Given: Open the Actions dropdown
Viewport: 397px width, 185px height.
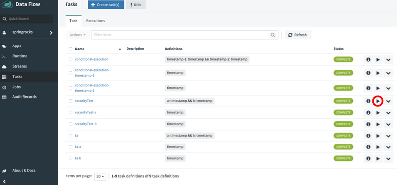Looking at the screenshot, I should 77,35.
